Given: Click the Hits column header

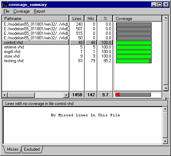Looking at the screenshot, I should [91, 19].
